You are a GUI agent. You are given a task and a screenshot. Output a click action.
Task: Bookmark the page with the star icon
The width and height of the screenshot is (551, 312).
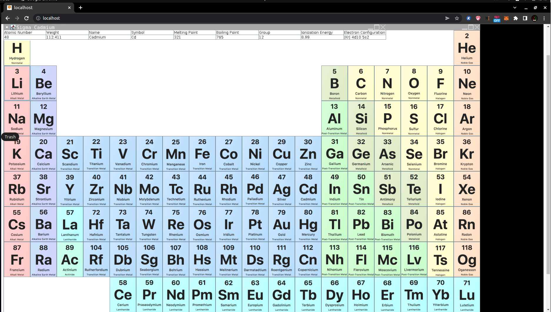pyautogui.click(x=457, y=18)
